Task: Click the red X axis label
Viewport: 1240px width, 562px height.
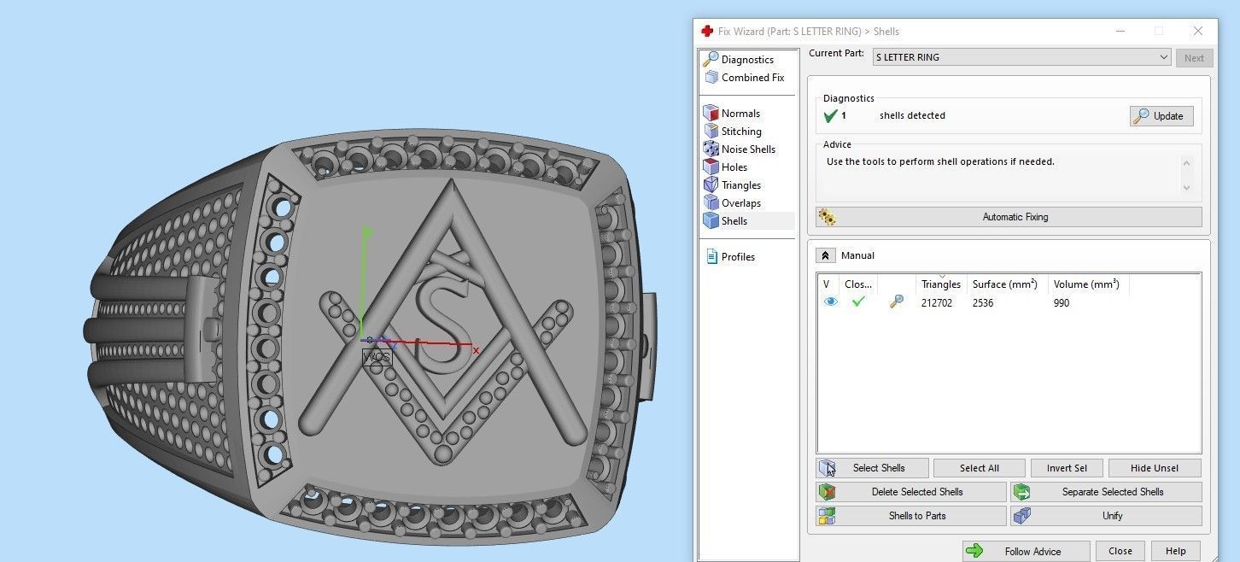Action: [x=476, y=350]
